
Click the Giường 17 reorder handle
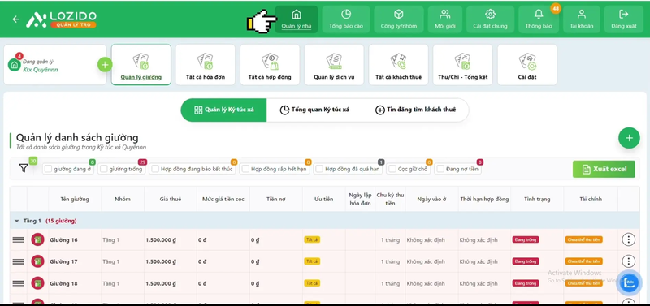[18, 261]
